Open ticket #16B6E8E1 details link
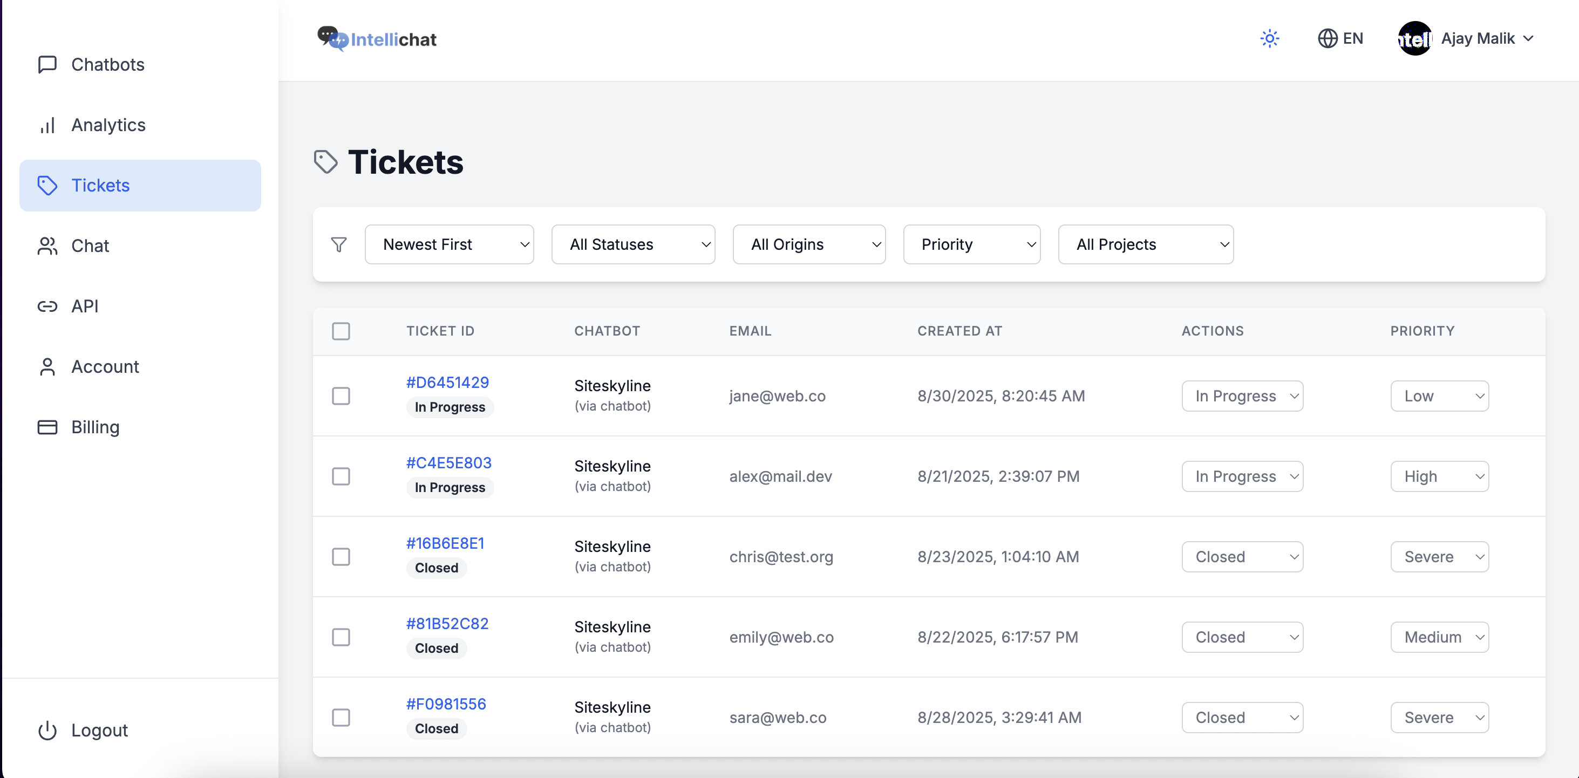Screen dimensions: 1579x778 coord(445,543)
